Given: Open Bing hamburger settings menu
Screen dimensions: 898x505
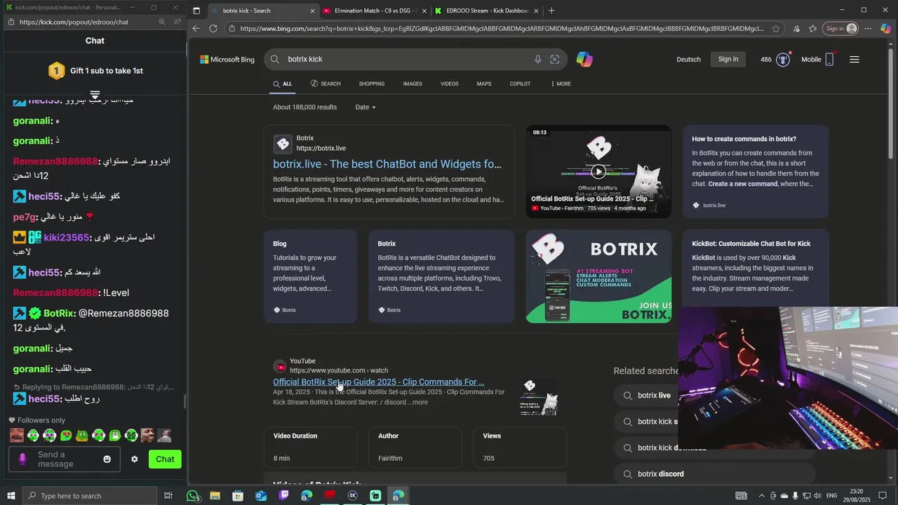Looking at the screenshot, I should (x=855, y=60).
